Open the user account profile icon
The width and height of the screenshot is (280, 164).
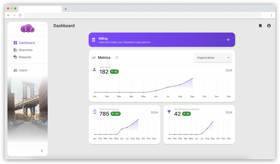click(269, 25)
